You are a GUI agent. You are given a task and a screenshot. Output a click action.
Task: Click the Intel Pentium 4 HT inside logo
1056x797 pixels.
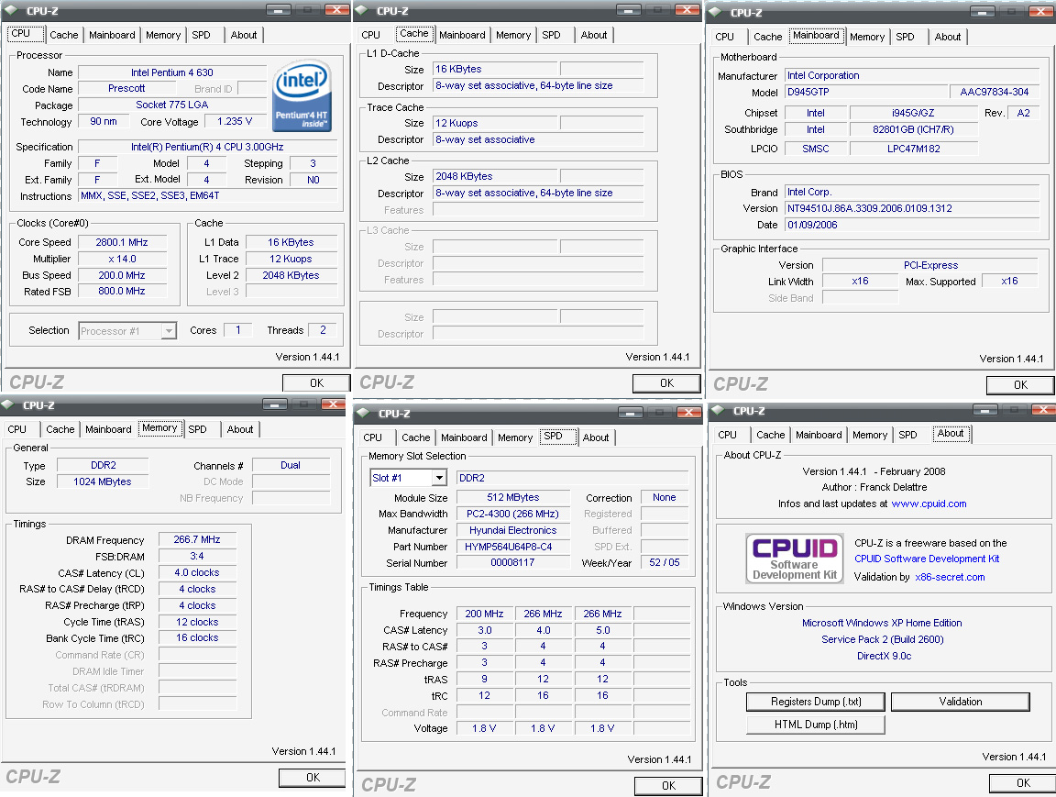point(302,95)
